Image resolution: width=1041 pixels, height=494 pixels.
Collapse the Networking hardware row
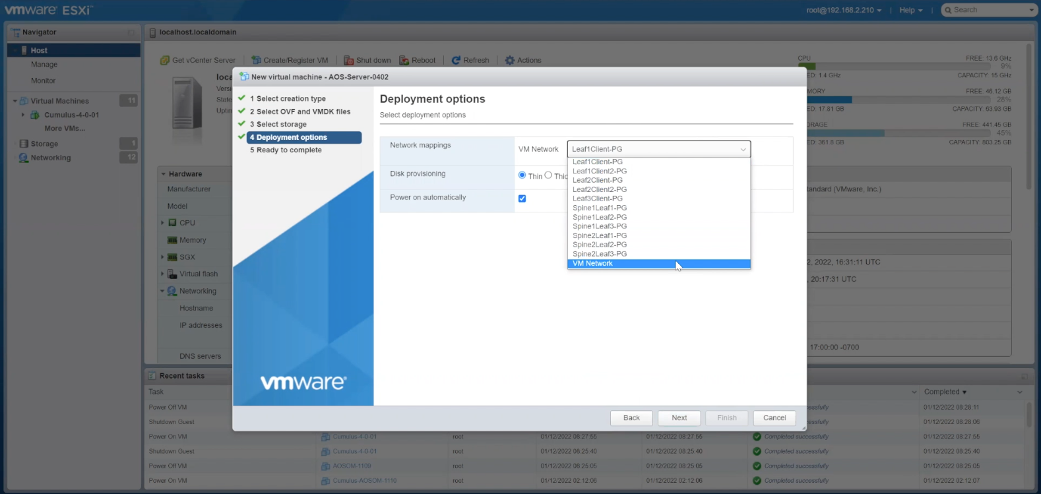coord(162,291)
